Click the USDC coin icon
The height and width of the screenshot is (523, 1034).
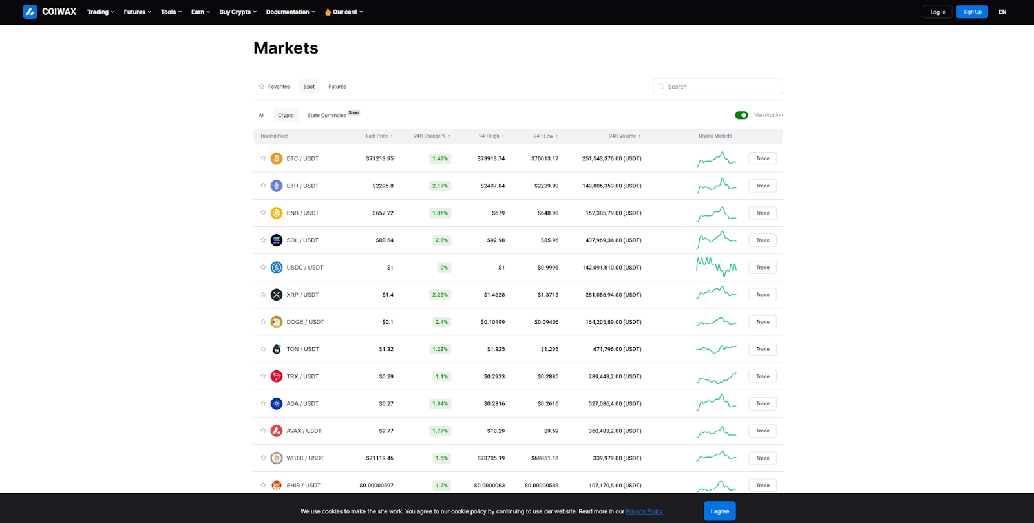(277, 267)
